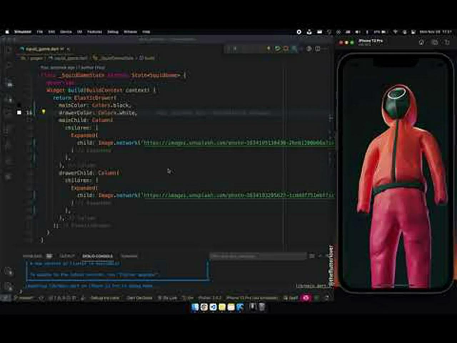Enable word wrap via debug console filter toggle
Image resolution: width=457 pixels, height=343 pixels.
pos(312,256)
